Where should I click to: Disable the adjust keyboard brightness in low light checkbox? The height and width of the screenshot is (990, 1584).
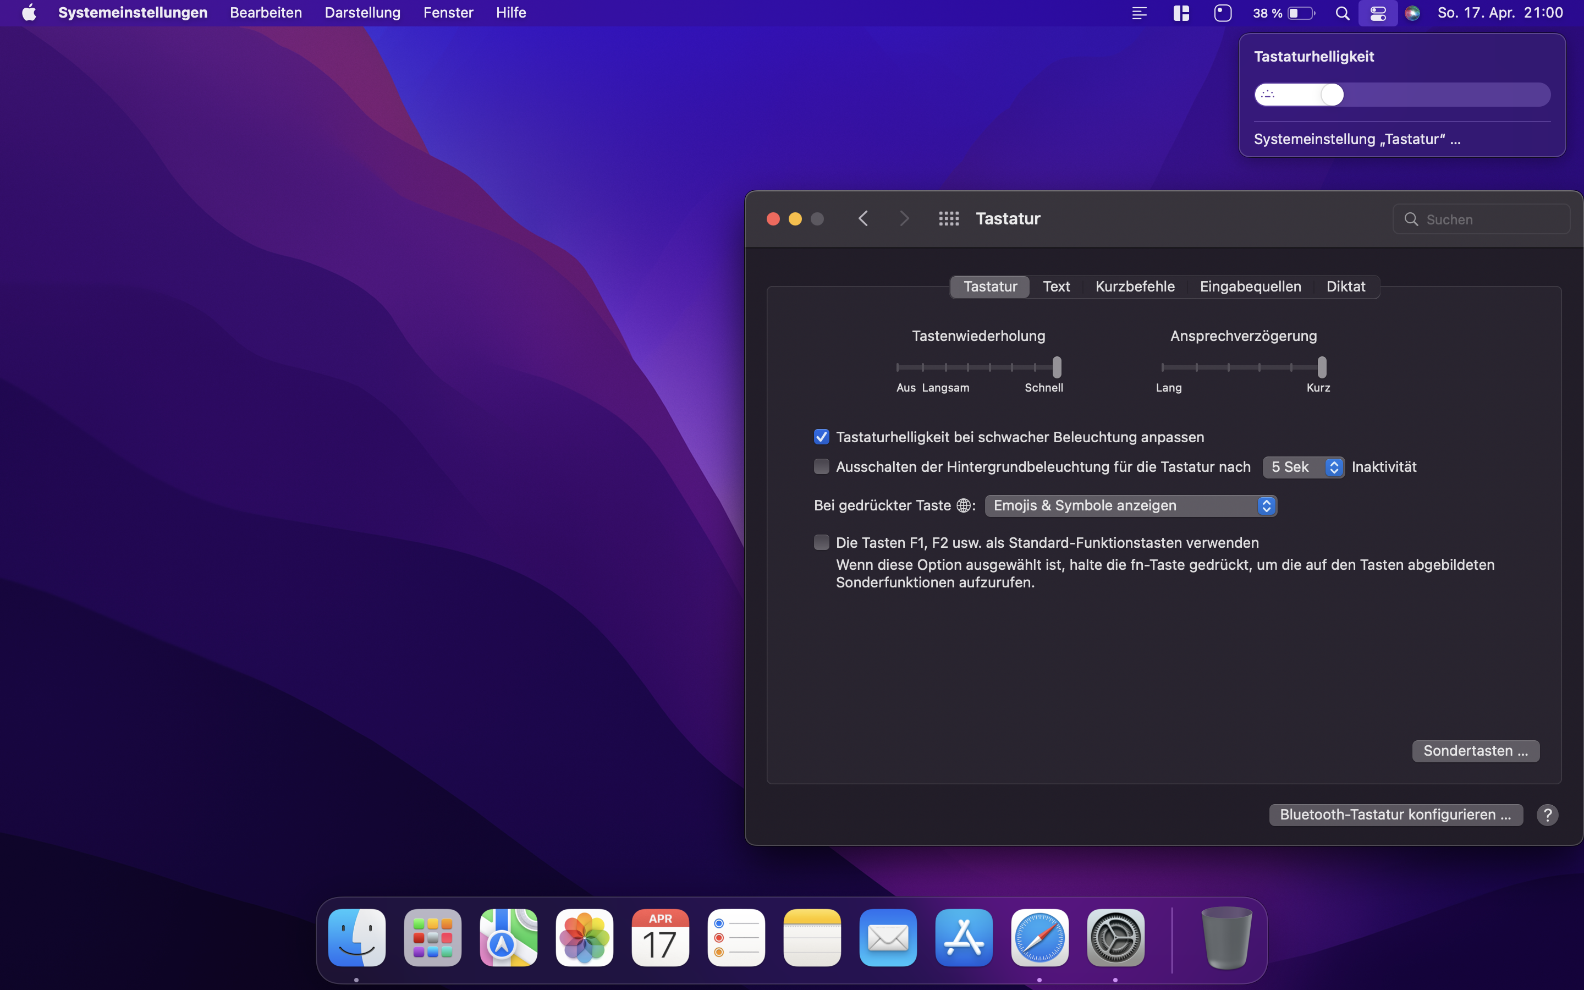click(822, 437)
